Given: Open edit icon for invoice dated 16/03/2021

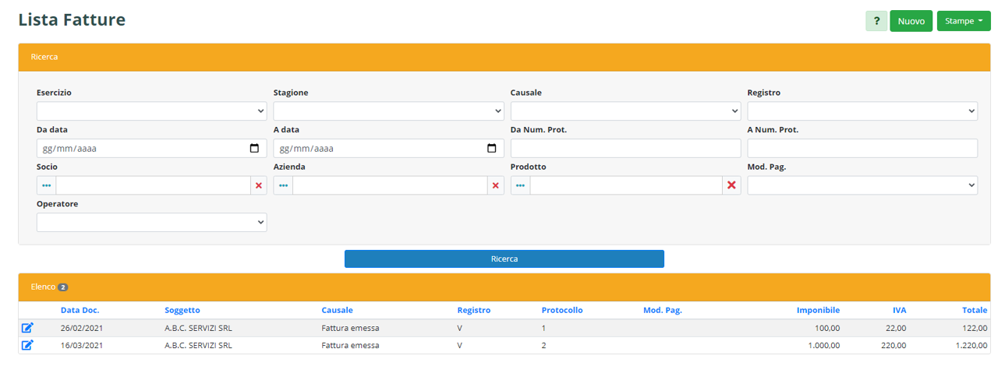Looking at the screenshot, I should 27,345.
